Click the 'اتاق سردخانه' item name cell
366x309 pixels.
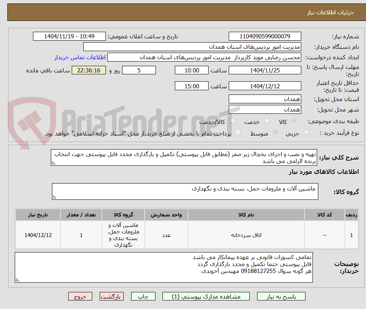pyautogui.click(x=246, y=235)
